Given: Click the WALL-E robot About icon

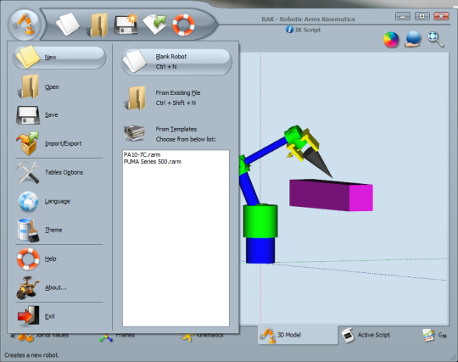Looking at the screenshot, I should 28,288.
